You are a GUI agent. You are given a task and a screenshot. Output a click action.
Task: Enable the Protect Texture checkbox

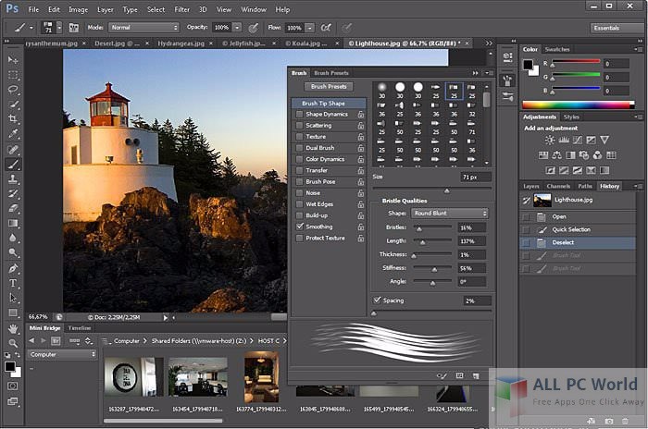tap(299, 239)
